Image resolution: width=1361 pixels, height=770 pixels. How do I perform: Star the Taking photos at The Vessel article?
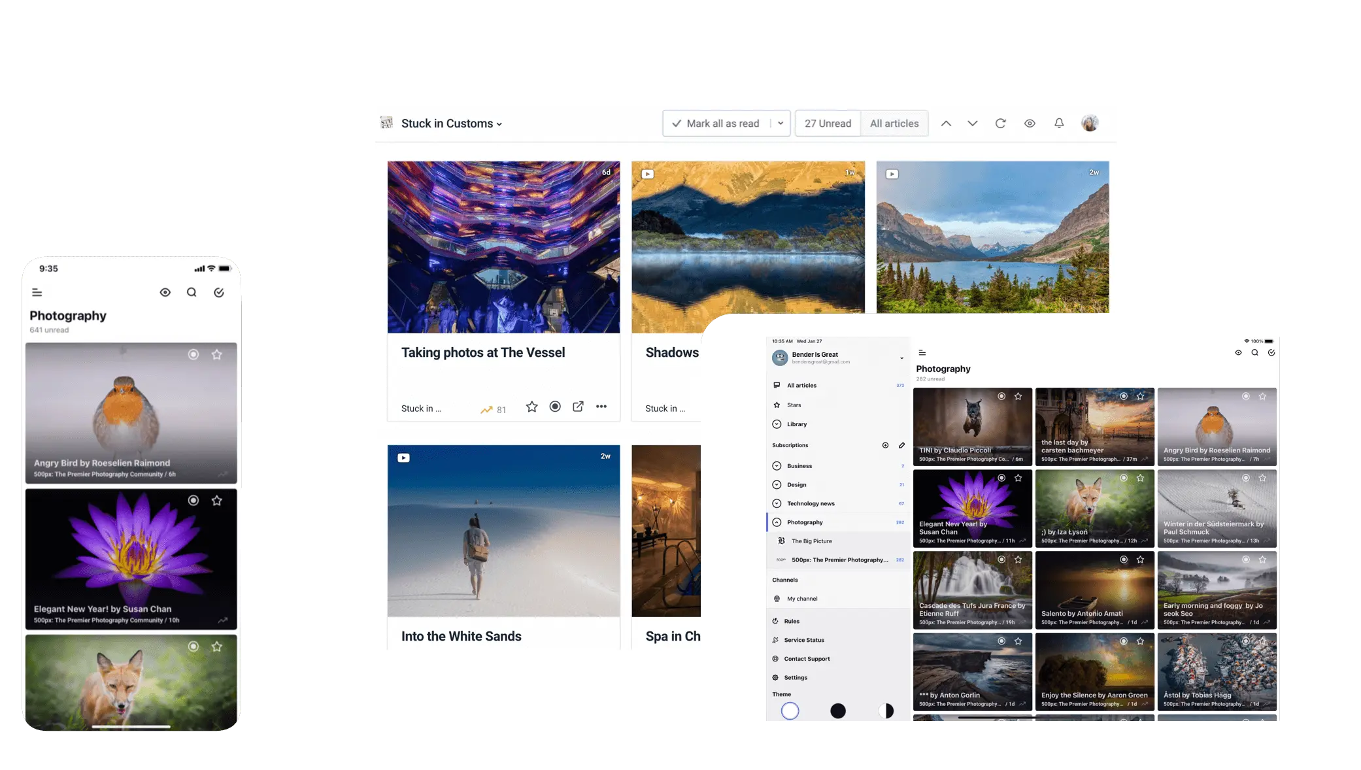pos(531,407)
